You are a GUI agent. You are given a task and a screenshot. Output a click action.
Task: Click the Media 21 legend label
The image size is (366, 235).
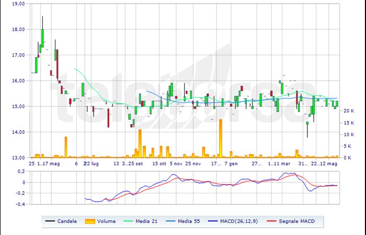[146, 221]
